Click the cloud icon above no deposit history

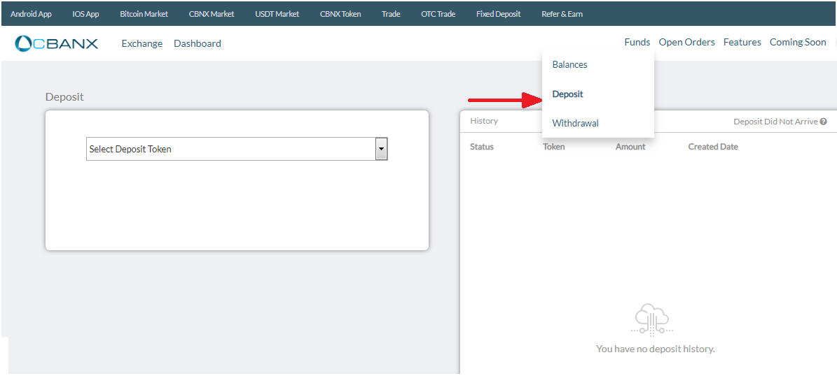tap(652, 319)
